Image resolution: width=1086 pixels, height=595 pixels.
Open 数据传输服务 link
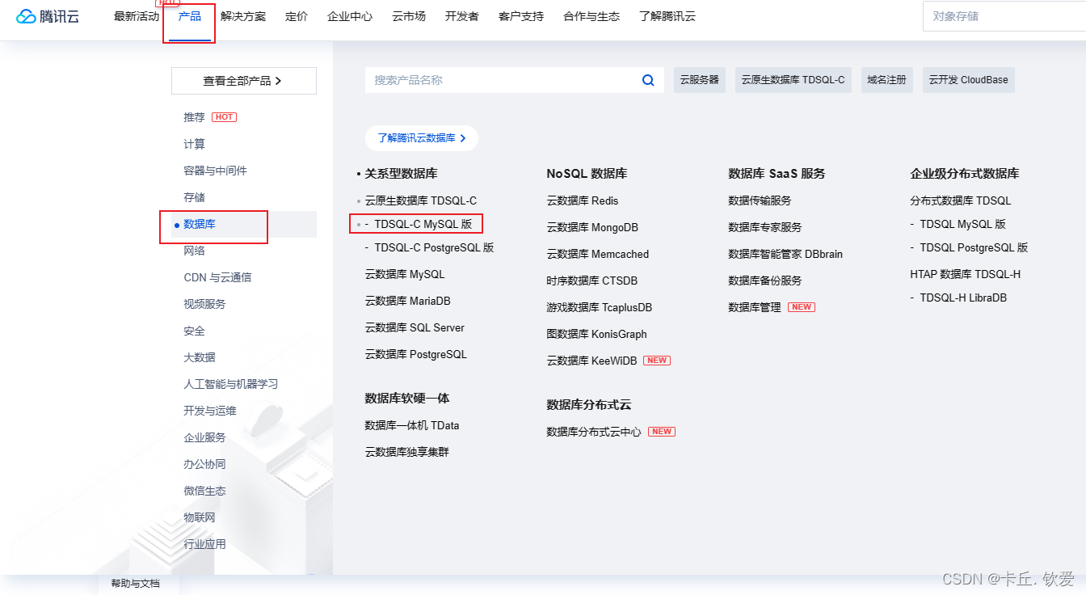tap(760, 200)
